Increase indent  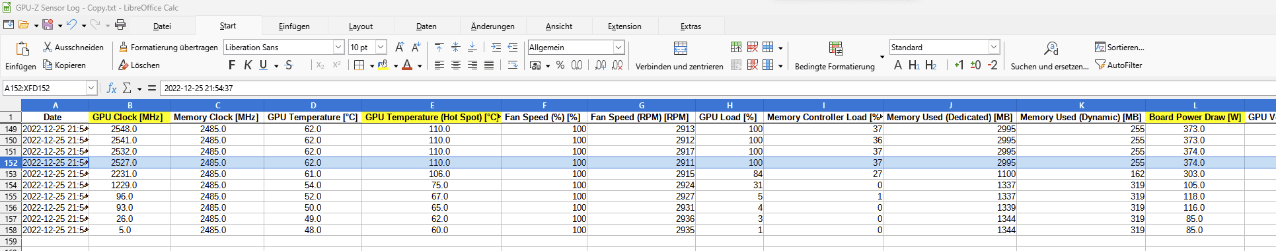496,48
